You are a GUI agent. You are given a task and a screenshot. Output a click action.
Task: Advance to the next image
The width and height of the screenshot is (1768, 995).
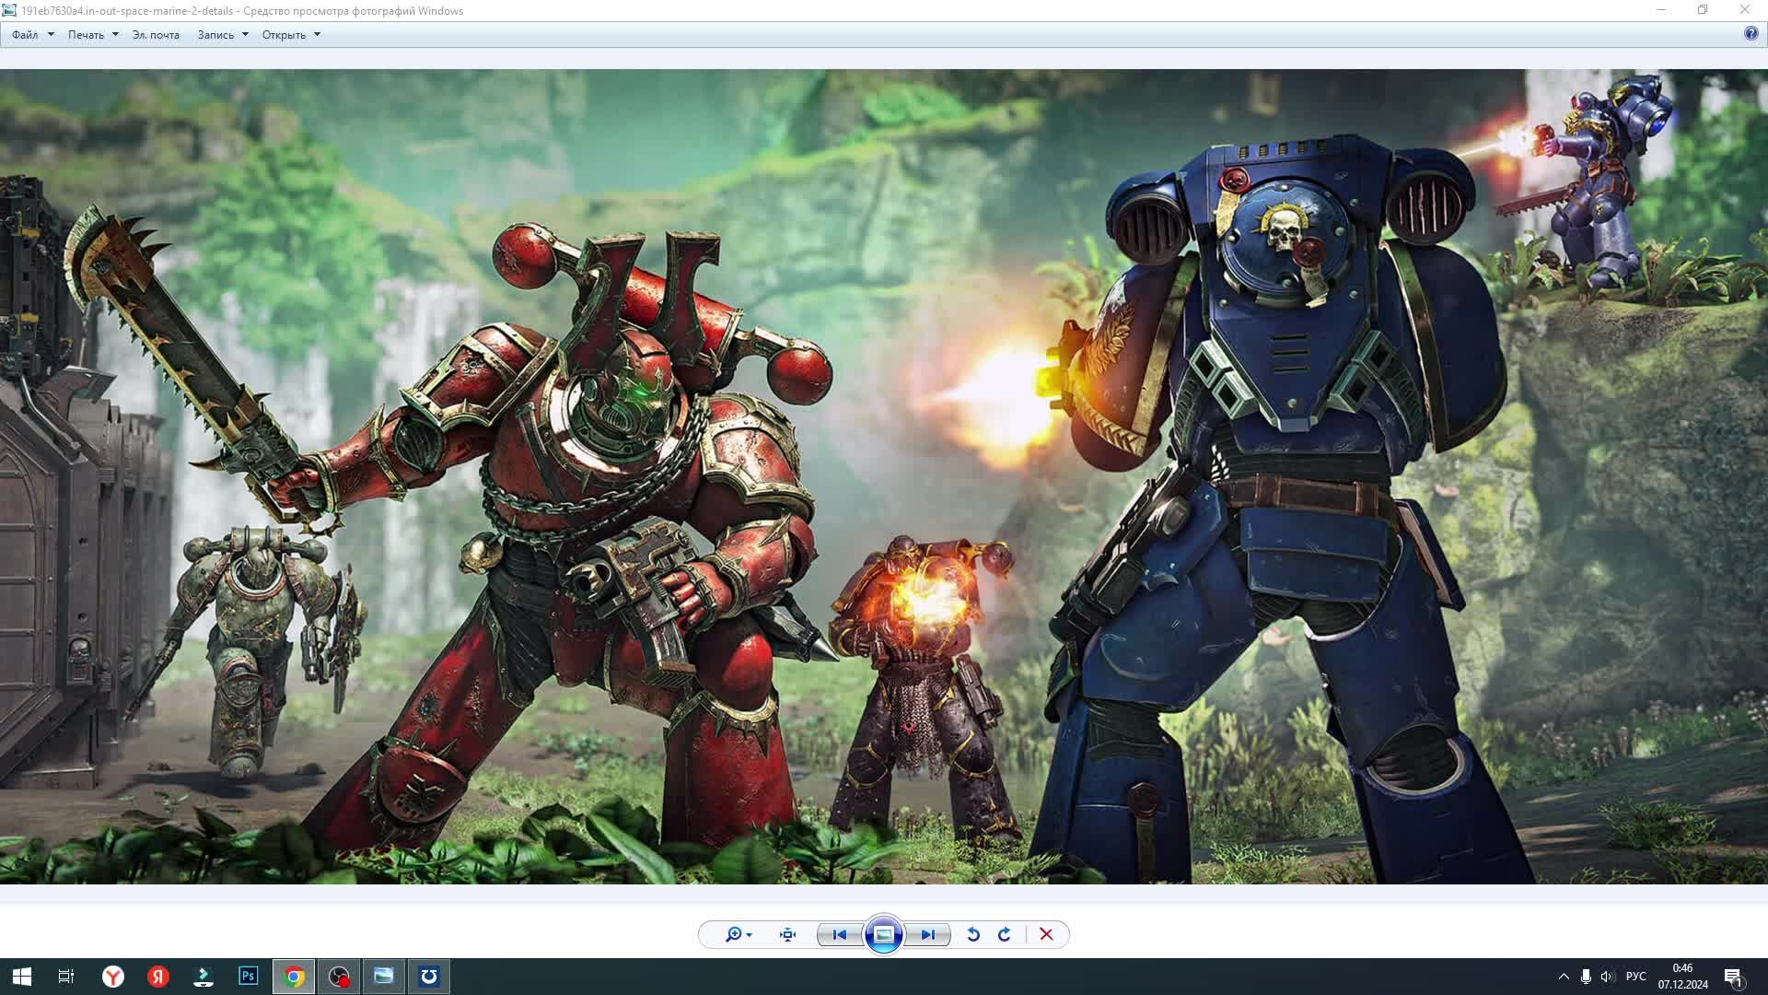tap(927, 934)
